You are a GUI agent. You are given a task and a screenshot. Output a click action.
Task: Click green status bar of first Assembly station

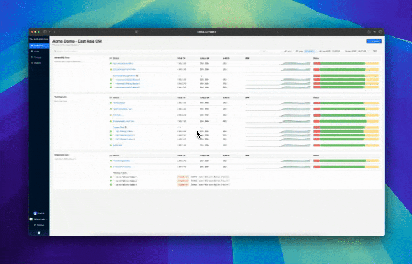pyautogui.click(x=342, y=64)
